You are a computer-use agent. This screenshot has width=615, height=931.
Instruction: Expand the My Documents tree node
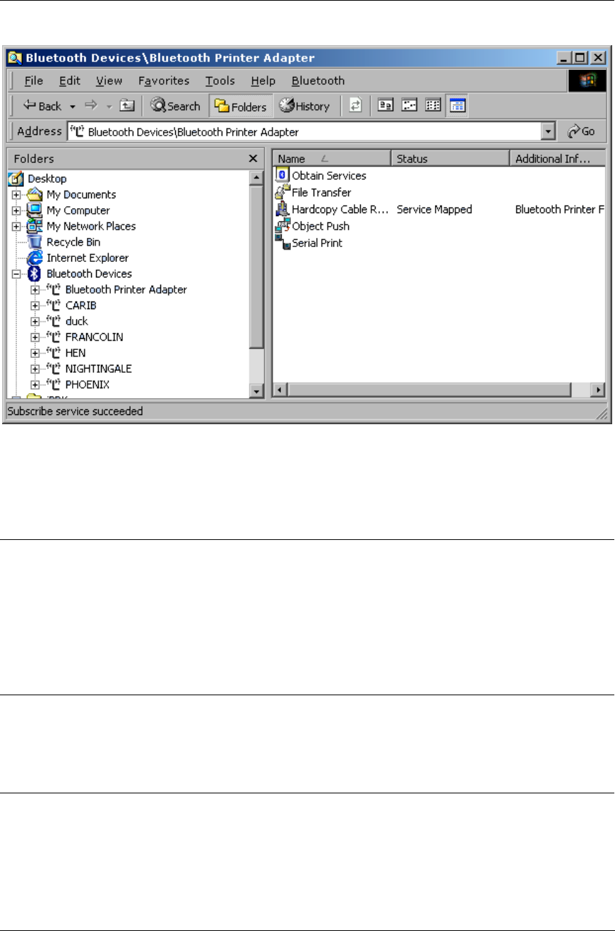click(16, 195)
